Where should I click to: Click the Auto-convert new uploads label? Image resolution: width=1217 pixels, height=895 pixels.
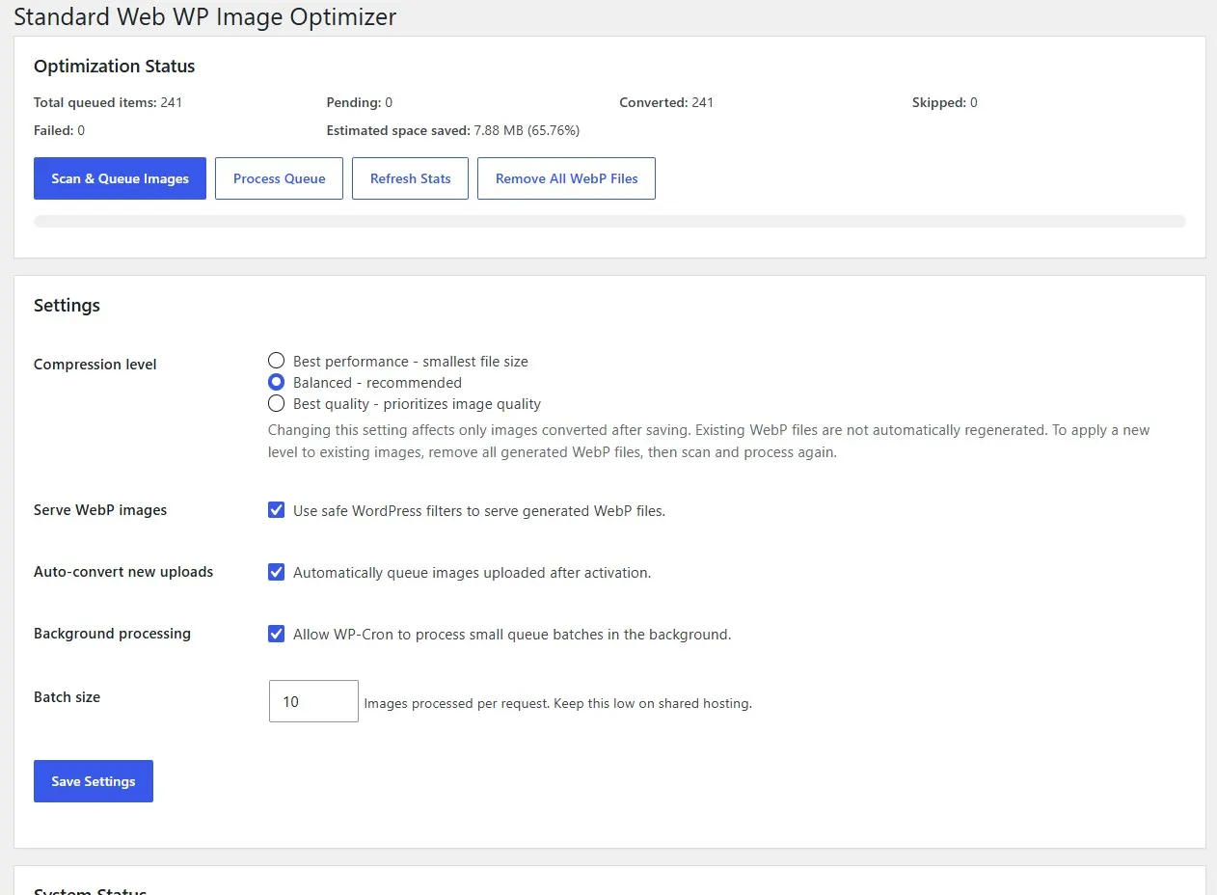(x=123, y=572)
